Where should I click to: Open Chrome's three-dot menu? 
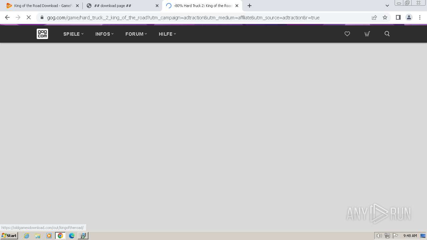tap(420, 18)
